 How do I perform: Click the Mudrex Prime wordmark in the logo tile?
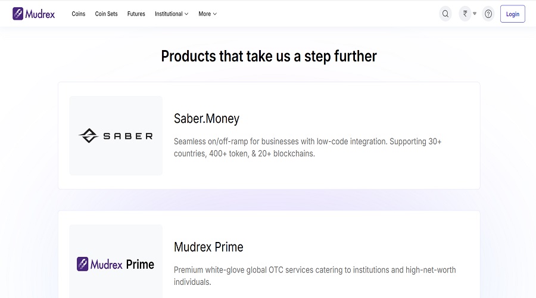coord(123,264)
